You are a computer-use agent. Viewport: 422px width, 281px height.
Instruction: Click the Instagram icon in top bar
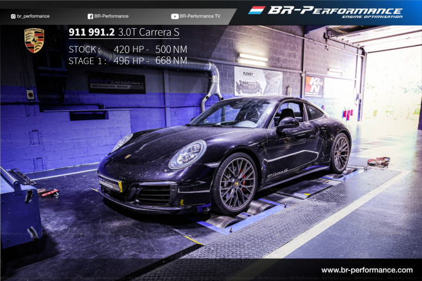coord(13,16)
